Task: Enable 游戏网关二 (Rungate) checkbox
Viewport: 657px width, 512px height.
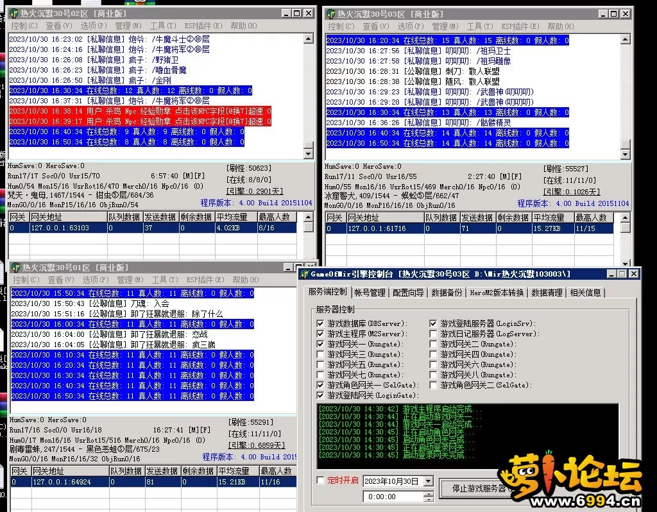Action: pyautogui.click(x=433, y=344)
